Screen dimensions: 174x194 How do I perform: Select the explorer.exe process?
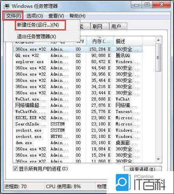click(78, 62)
